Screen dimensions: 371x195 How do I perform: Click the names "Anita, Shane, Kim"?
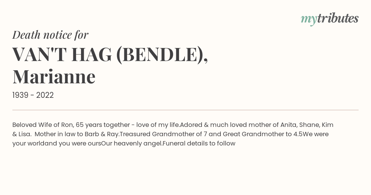pos(307,125)
